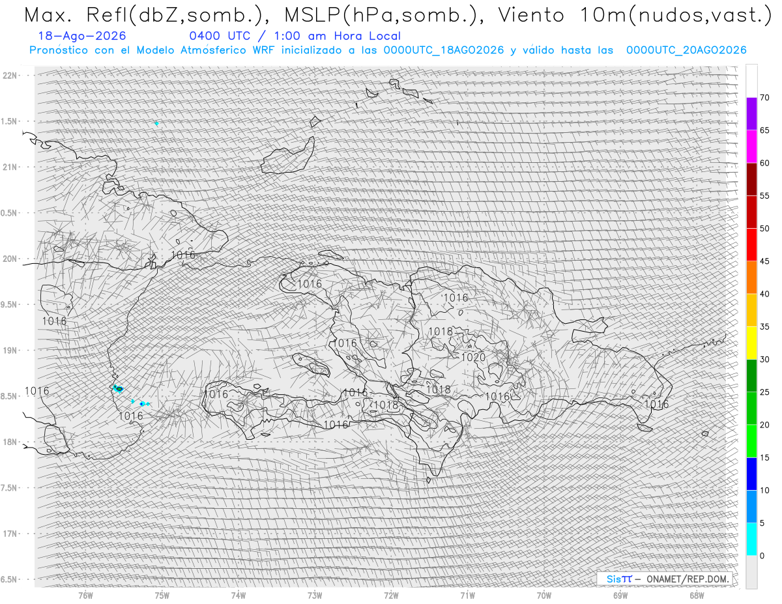
Task: Select the "0.5N" latitude axis label
Action: point(9,213)
